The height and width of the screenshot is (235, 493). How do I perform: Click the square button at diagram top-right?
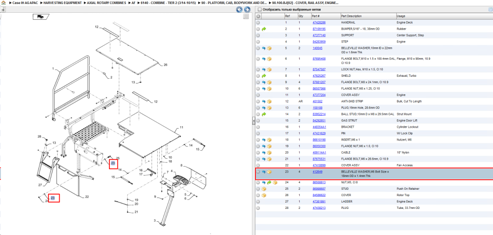pyautogui.click(x=246, y=16)
